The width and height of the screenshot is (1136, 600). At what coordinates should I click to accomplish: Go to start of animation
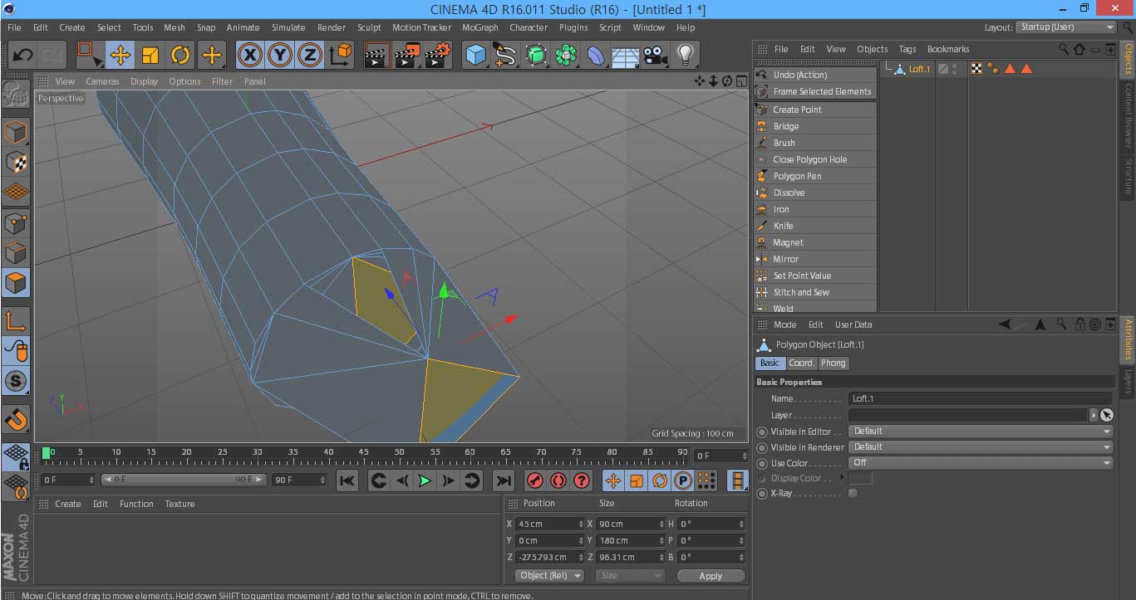click(347, 480)
